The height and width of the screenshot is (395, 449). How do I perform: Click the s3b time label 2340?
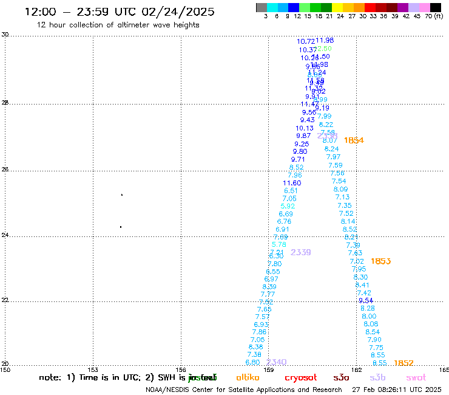276,362
